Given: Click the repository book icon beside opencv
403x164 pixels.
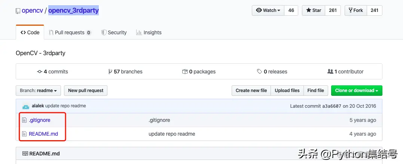Looking at the screenshot, I should 18,11.
